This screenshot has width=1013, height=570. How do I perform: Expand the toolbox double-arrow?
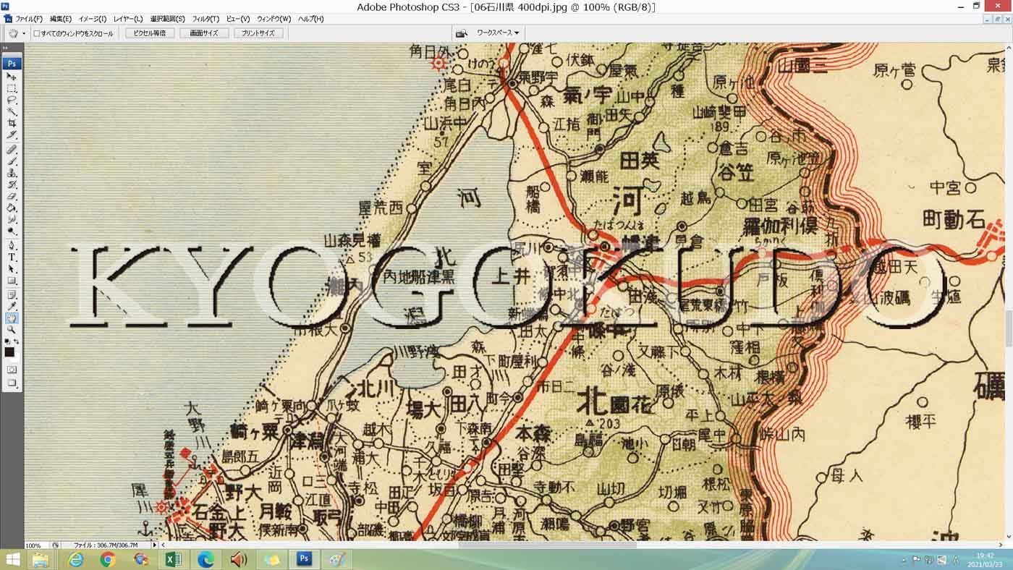pyautogui.click(x=6, y=48)
